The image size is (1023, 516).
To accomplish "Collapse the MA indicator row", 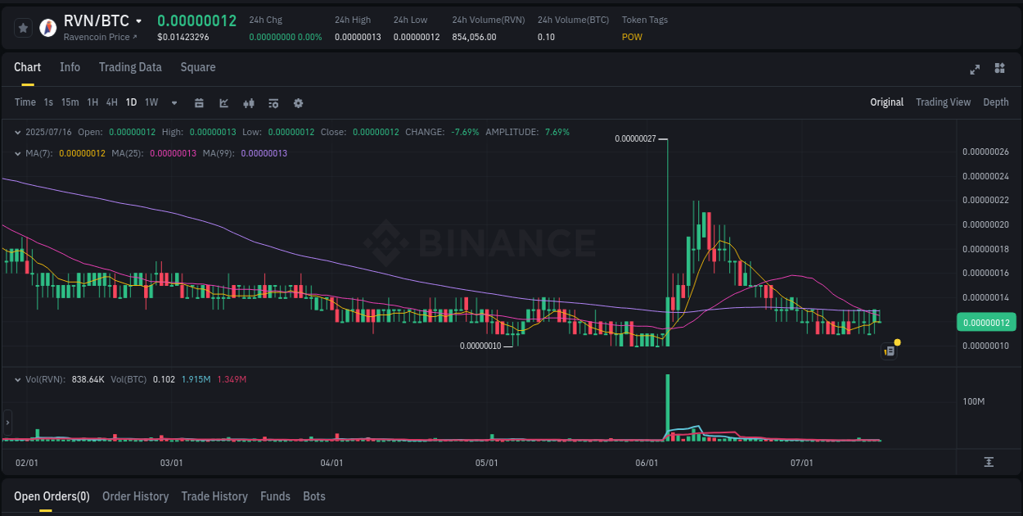I will pyautogui.click(x=18, y=152).
